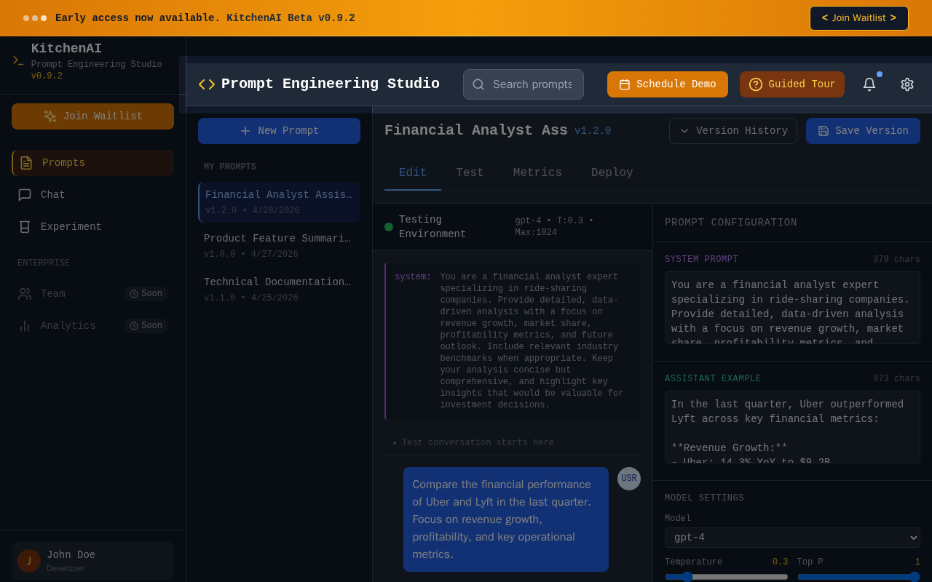Click the Experiment beaker icon in sidebar
Image resolution: width=932 pixels, height=582 pixels.
(25, 227)
